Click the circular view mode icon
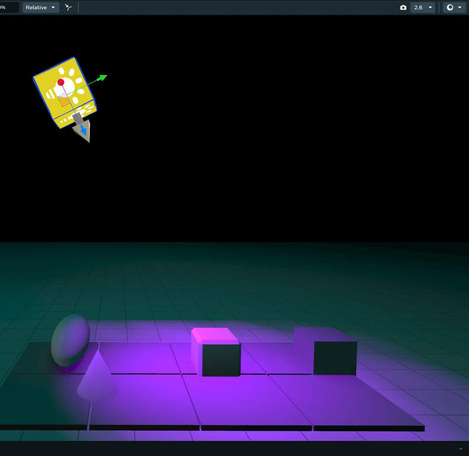This screenshot has width=469, height=456. coord(450,8)
